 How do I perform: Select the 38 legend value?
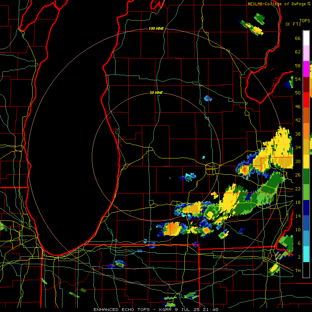coord(298,134)
